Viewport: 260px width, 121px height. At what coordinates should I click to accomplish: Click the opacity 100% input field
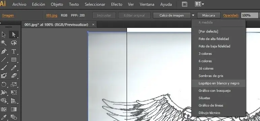tap(250, 15)
